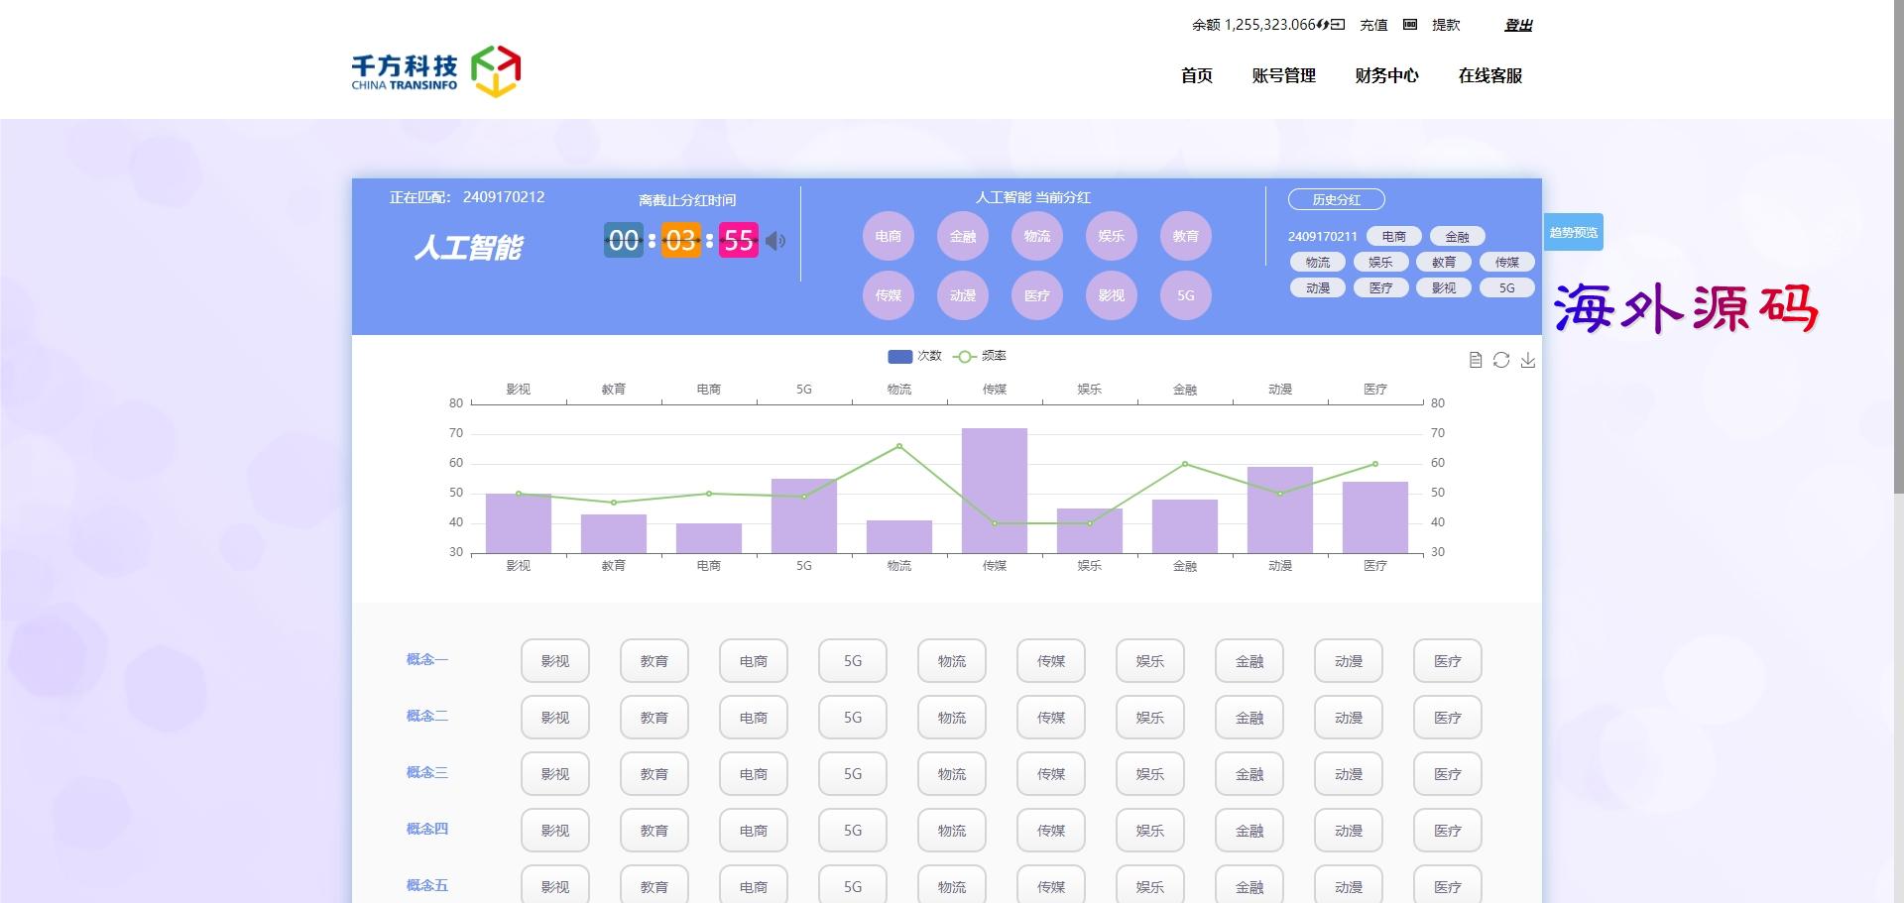This screenshot has height=903, width=1904.
Task: Click 传媒 tag in history result
Action: click(1507, 263)
